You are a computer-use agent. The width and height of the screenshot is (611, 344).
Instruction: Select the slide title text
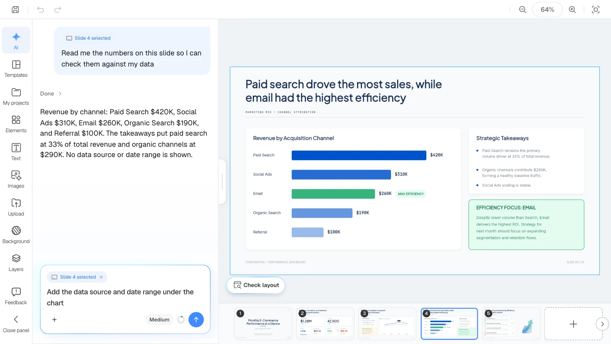344,91
